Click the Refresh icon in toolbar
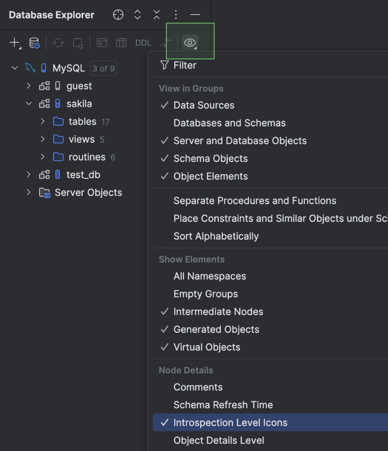 58,43
